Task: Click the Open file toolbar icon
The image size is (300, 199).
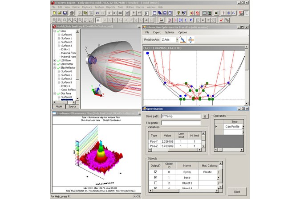Action: 59,13
